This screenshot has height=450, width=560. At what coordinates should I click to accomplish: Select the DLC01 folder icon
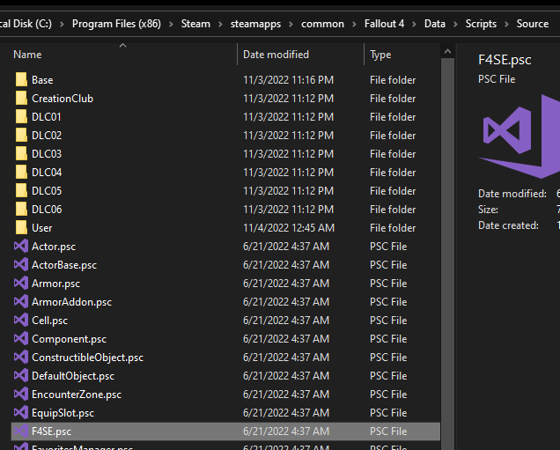pos(21,117)
